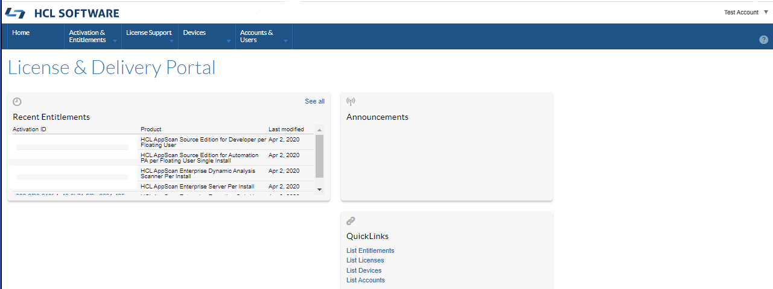Select HCL AppScan Source Edition for Automation row

163,158
